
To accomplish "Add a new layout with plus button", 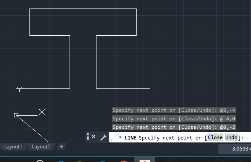I will 61,147.
